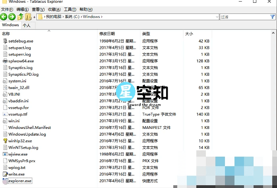The width and height of the screenshot is (277, 188).
Task: Select the file WindowsUpdate.log
Action: pos(27,134)
